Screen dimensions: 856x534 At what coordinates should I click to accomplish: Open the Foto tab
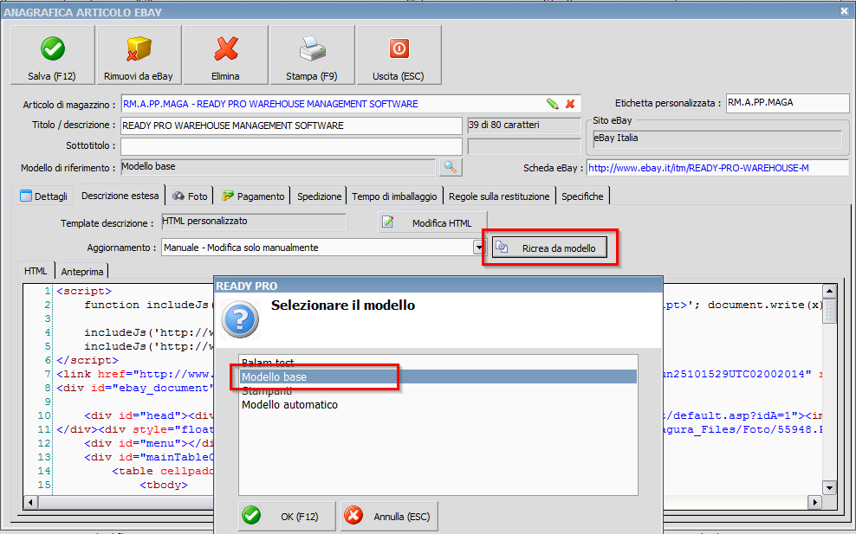[x=190, y=196]
